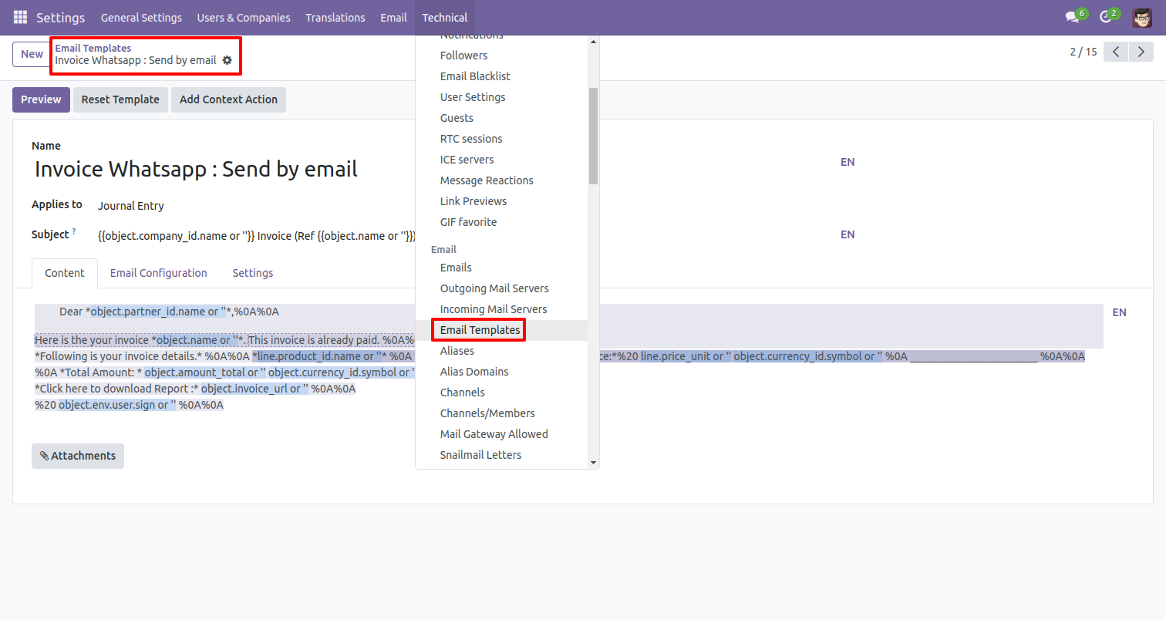Image resolution: width=1166 pixels, height=620 pixels.
Task: Create a New email template
Action: coord(32,54)
